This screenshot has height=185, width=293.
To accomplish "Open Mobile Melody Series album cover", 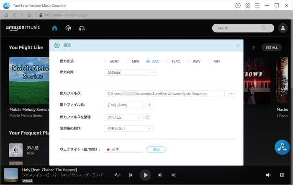I will pyautogui.click(x=29, y=81).
